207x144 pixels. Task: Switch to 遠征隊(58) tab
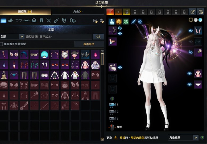(25, 11)
